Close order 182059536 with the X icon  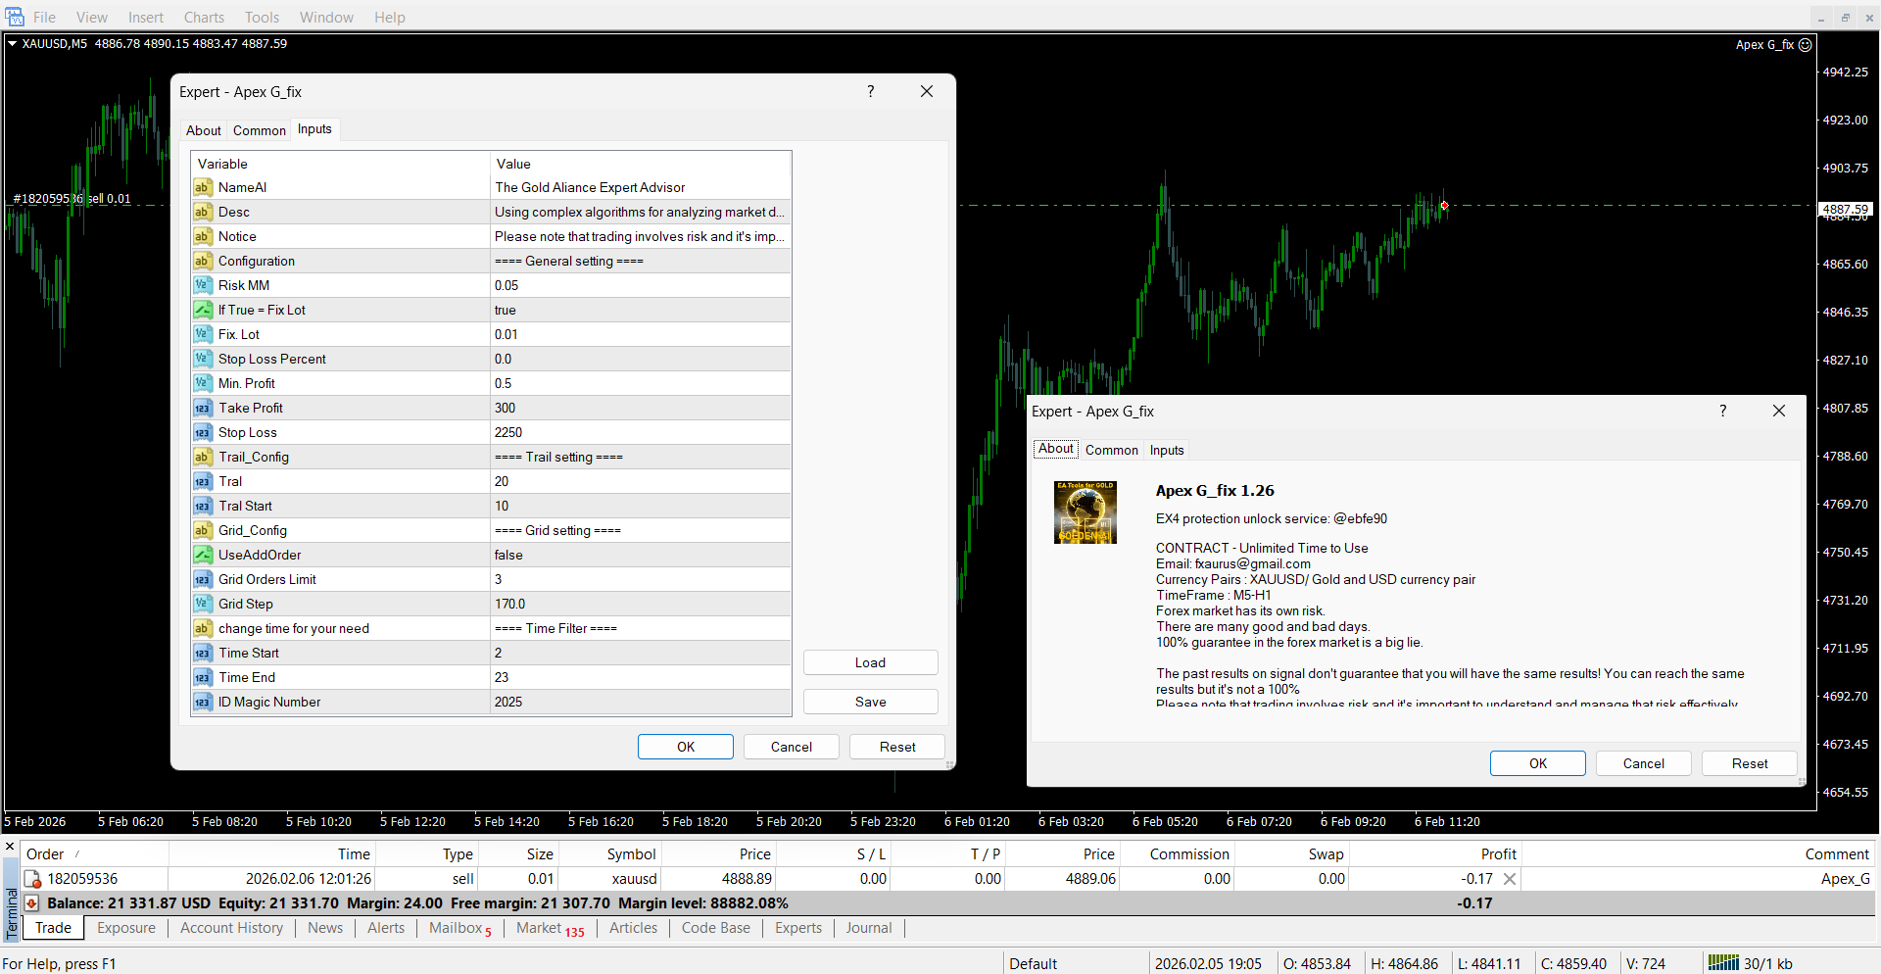point(1510,879)
